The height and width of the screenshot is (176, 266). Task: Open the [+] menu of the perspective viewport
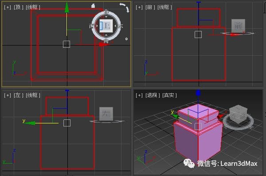(x=139, y=95)
